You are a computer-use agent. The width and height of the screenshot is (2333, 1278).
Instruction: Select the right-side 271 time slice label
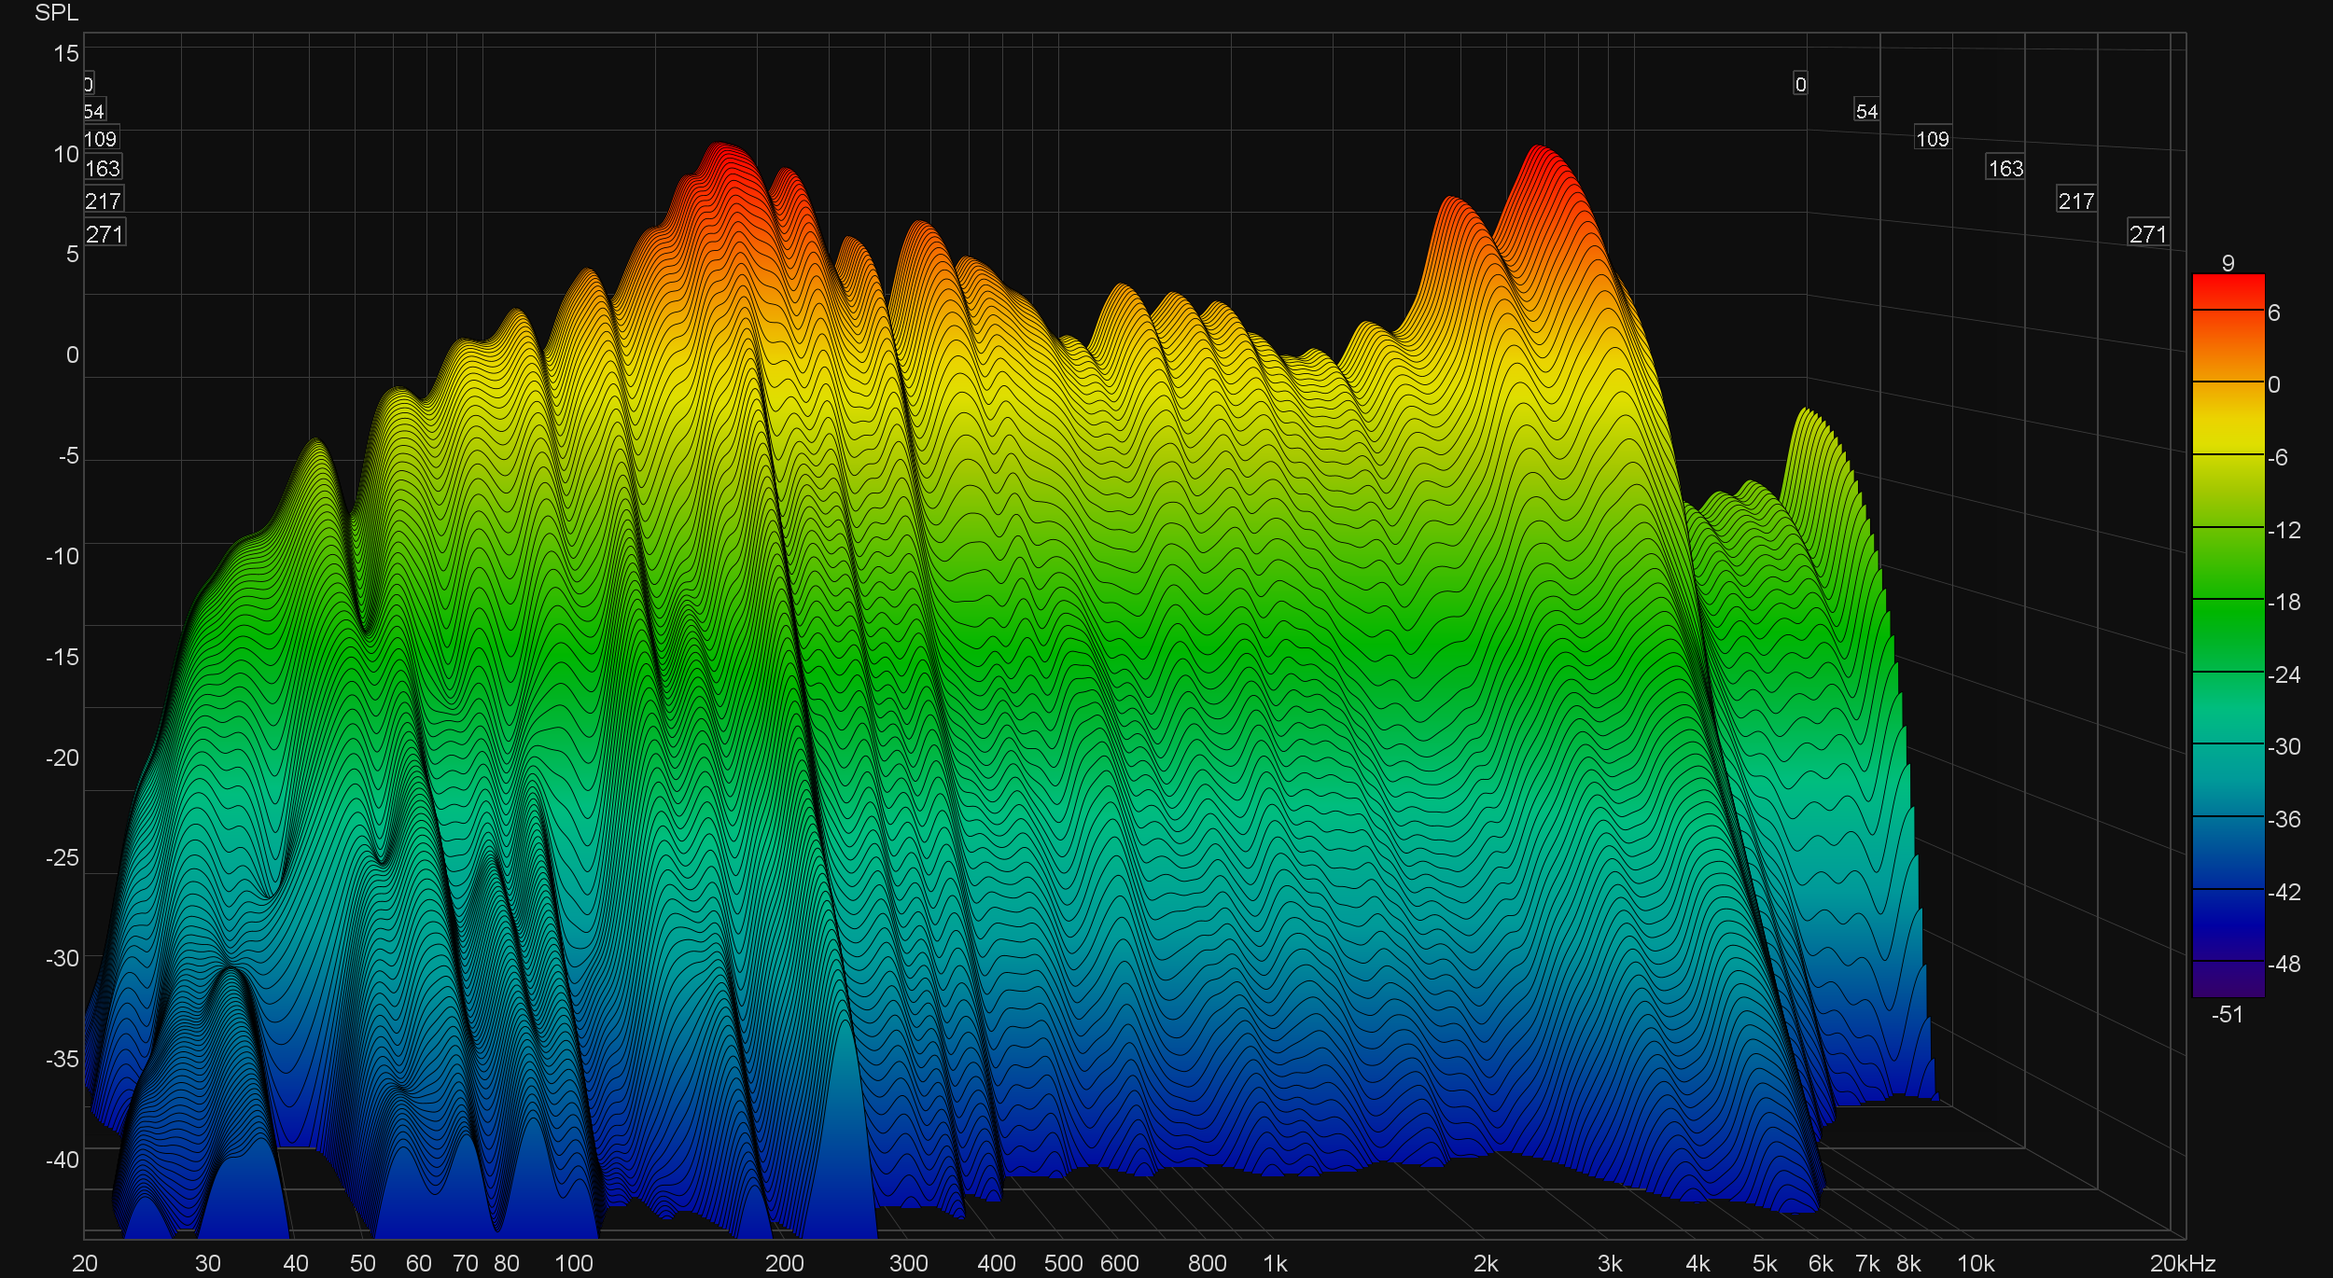[2147, 233]
